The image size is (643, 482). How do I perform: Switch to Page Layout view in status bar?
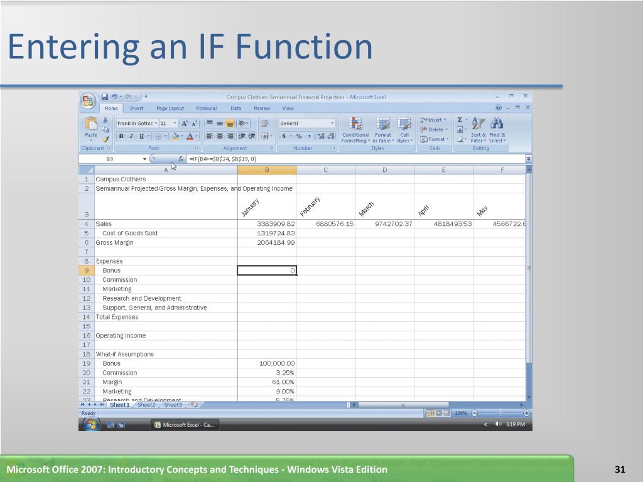(438, 413)
